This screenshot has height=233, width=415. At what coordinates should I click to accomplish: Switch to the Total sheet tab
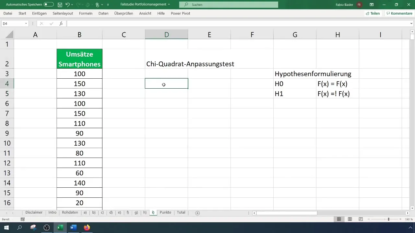click(x=181, y=213)
